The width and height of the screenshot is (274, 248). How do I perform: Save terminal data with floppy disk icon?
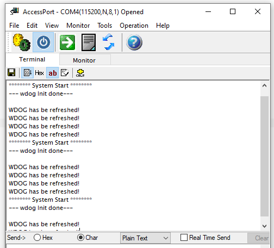pyautogui.click(x=11, y=72)
